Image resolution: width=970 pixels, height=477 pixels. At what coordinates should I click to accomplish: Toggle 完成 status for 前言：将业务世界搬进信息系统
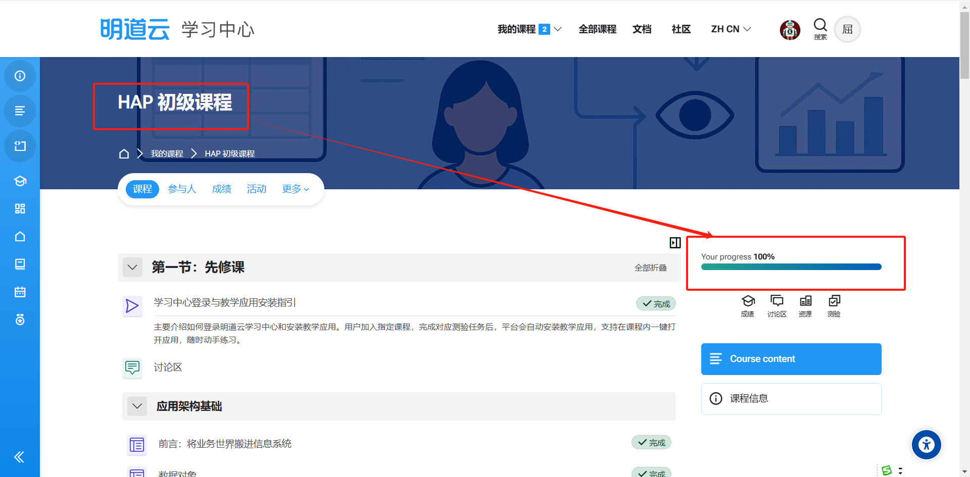point(651,442)
